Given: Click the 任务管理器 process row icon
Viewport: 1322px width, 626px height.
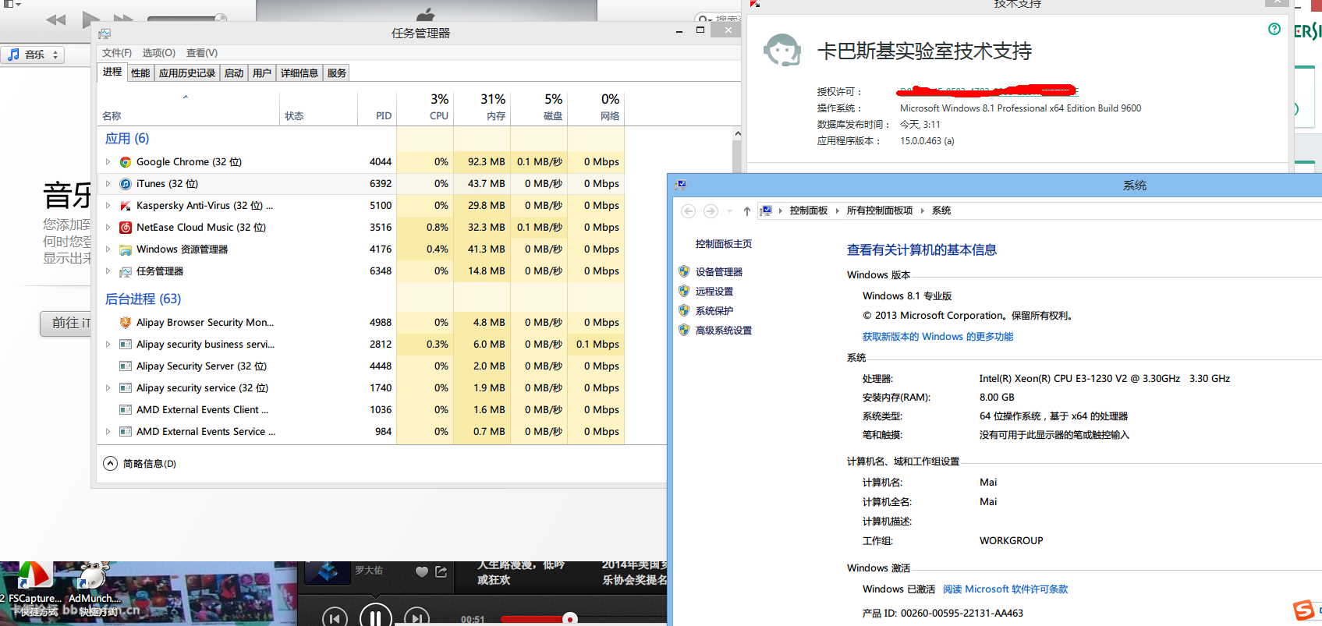Looking at the screenshot, I should click(x=125, y=271).
